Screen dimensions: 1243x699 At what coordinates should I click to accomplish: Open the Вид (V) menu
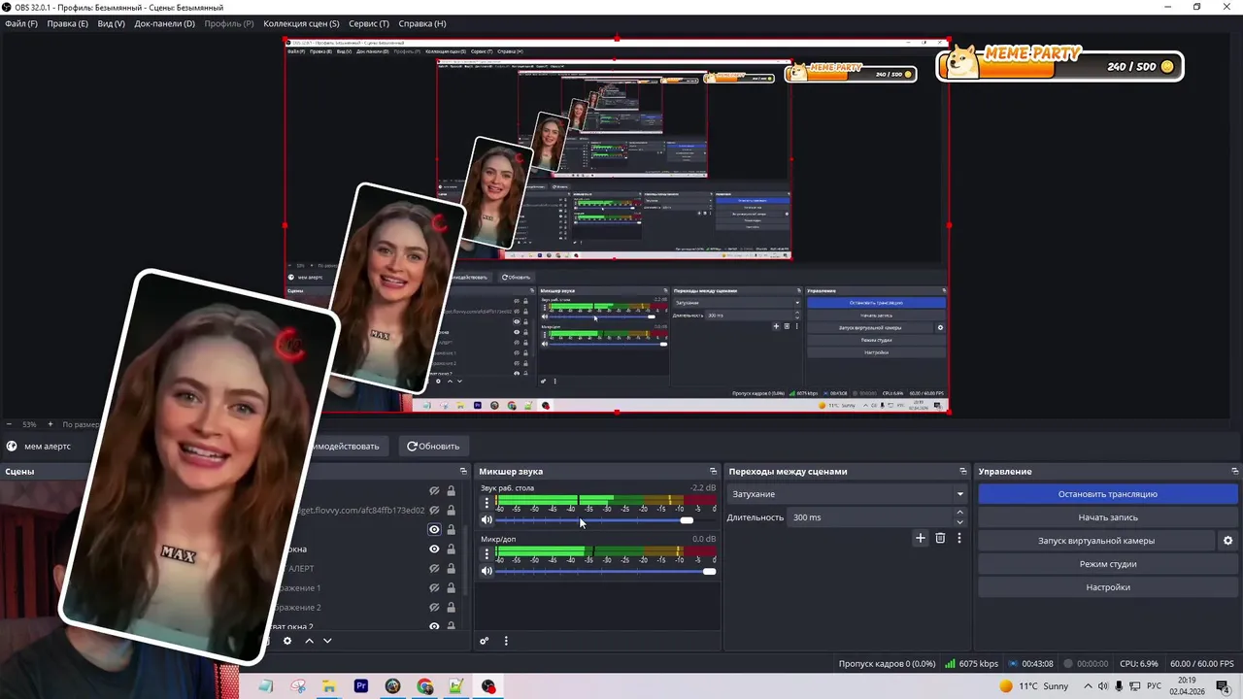click(111, 23)
